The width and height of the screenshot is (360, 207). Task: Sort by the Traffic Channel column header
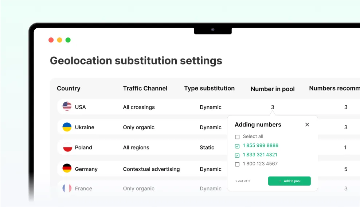(145, 88)
